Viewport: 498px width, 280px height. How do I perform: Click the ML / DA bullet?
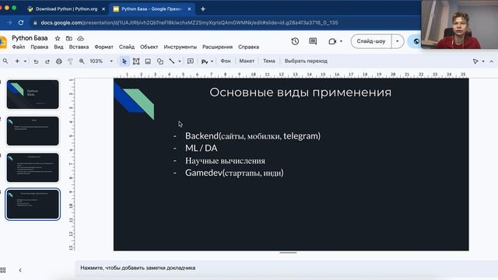coord(202,149)
